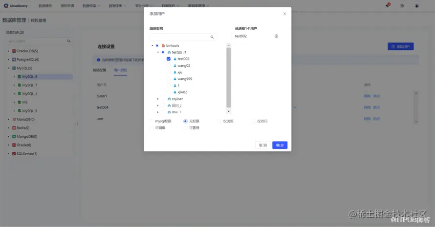Image resolution: width=435 pixels, height=227 pixels.
Task: Click the MongoDB database icon
Action: (x=14, y=136)
